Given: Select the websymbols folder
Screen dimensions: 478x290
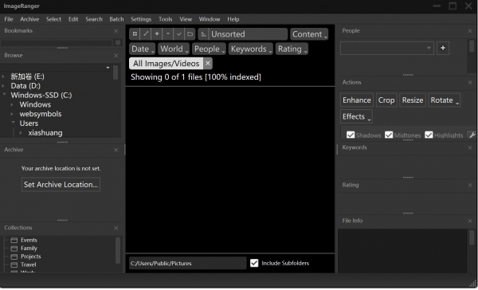Looking at the screenshot, I should [41, 114].
